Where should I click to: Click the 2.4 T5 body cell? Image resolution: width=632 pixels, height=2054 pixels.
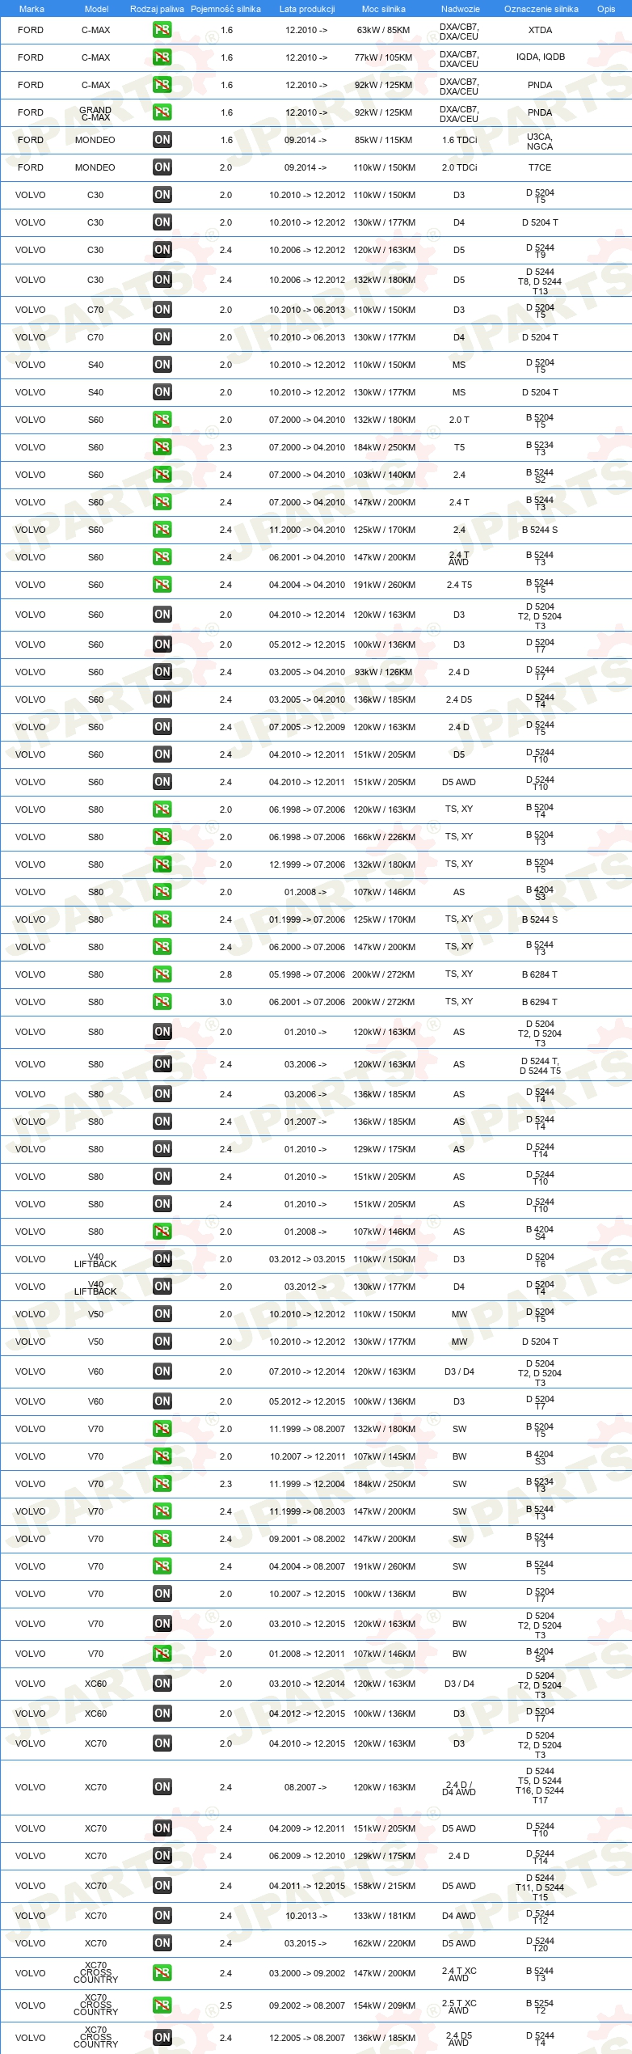[459, 585]
